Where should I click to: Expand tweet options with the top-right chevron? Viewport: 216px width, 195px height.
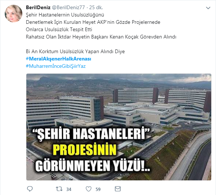tap(208, 8)
